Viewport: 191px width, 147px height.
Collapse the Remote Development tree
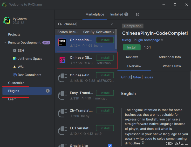[5, 42]
